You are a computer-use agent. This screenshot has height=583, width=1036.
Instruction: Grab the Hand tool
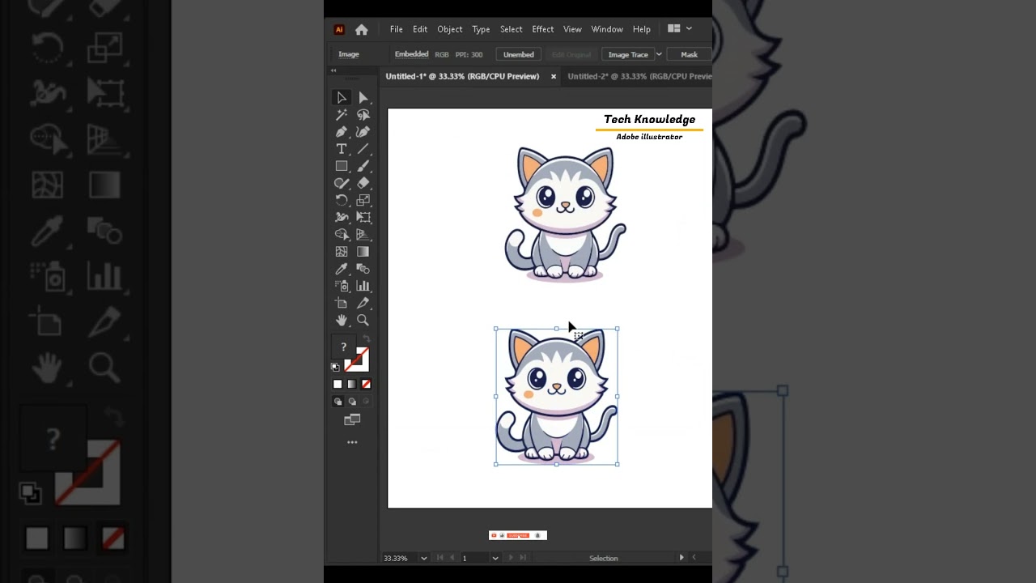342,320
